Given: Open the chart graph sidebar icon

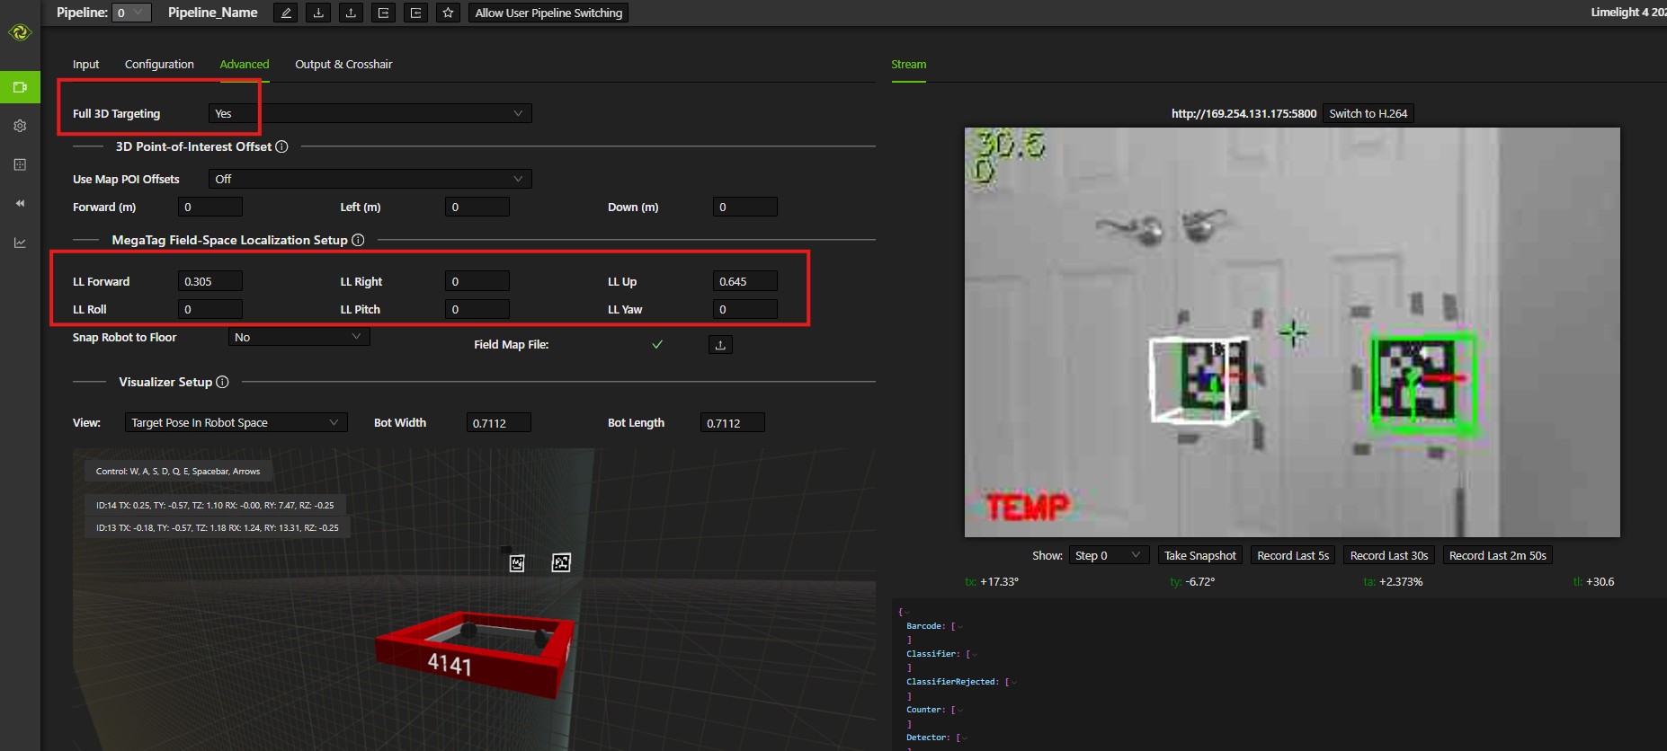Looking at the screenshot, I should 20,243.
